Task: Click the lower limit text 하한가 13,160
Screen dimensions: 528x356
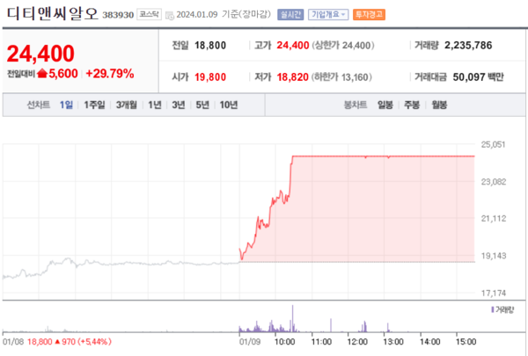Action: pyautogui.click(x=341, y=77)
